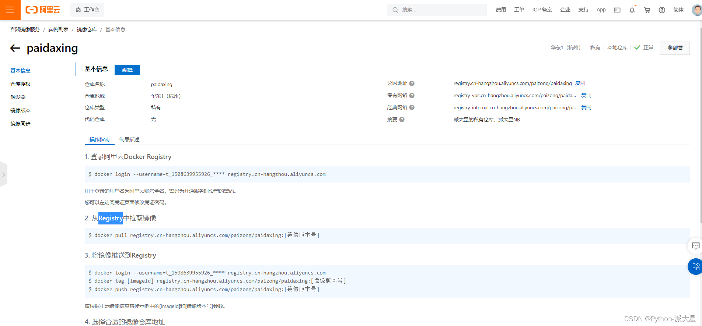The image size is (702, 326).
Task: Go to 容器镜像服务 breadcrumb
Action: 25,29
